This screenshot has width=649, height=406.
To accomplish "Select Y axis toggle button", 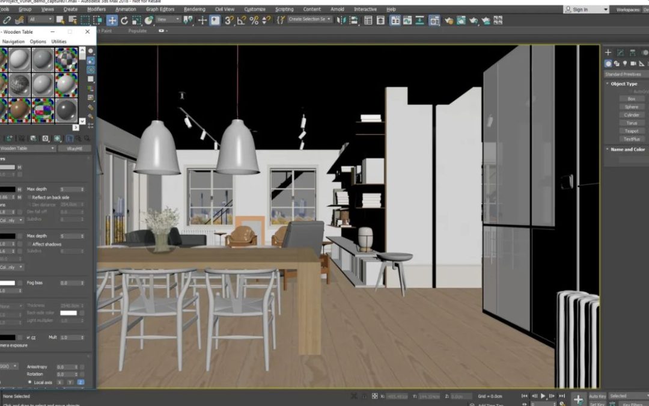I will [70, 383].
